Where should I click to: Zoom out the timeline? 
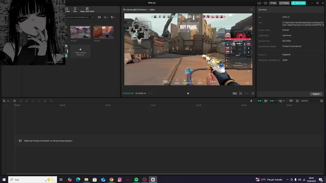point(297,101)
